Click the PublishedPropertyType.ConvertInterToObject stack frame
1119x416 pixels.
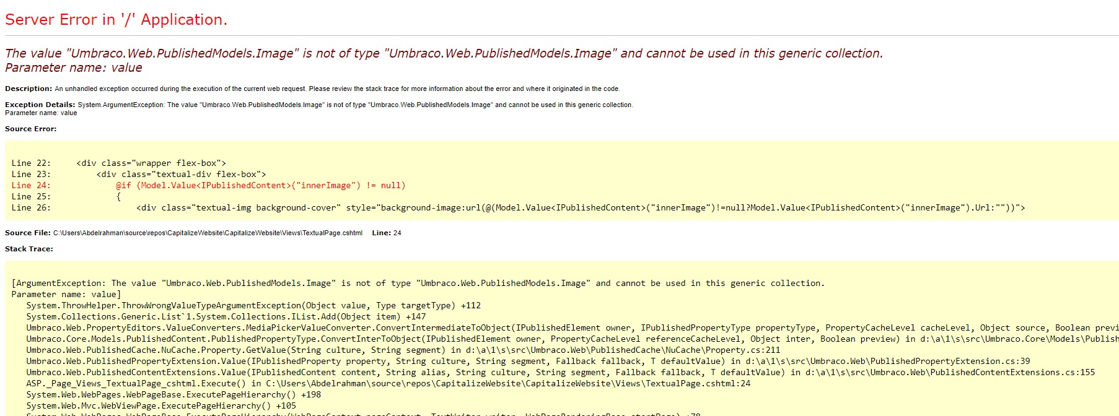(x=573, y=339)
